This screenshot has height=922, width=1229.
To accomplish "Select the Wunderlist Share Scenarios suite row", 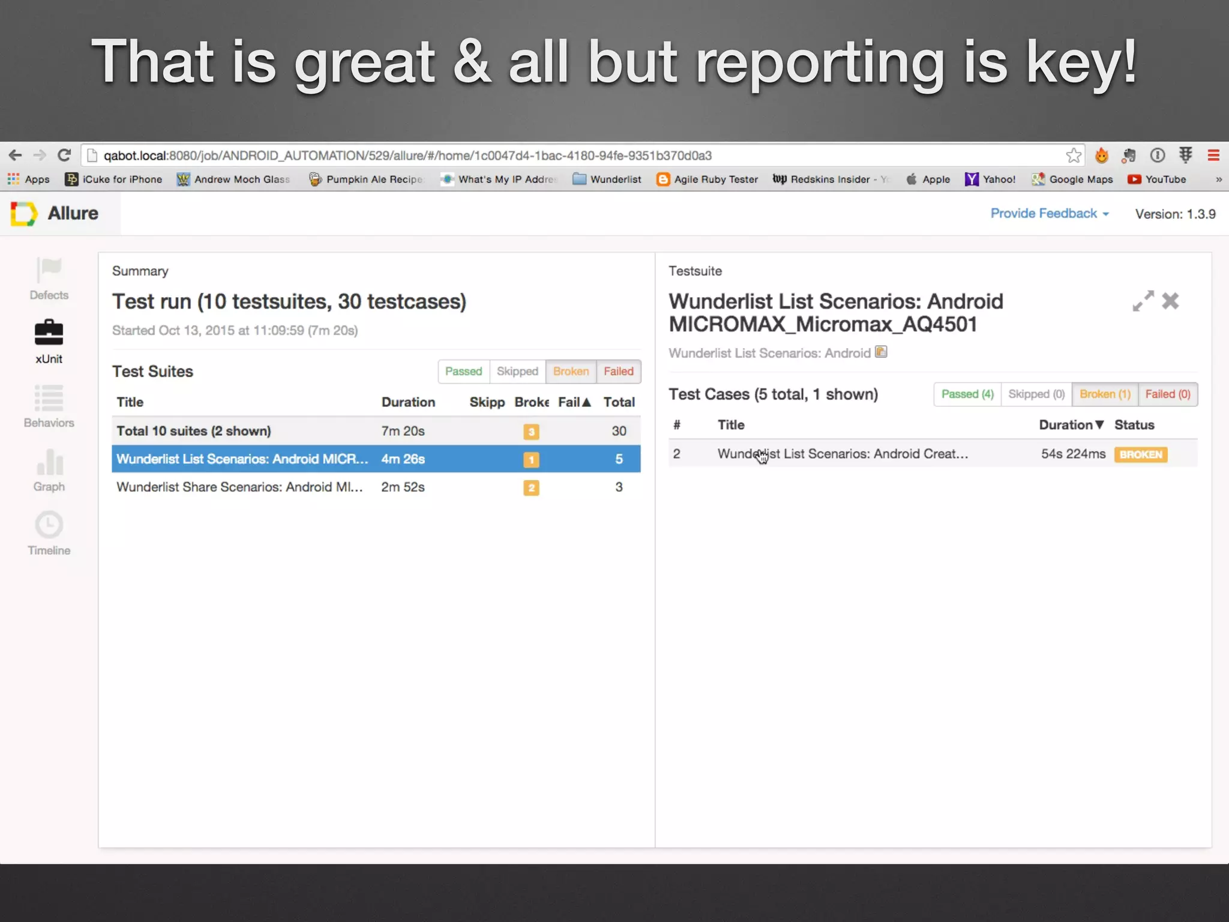I will click(x=376, y=487).
